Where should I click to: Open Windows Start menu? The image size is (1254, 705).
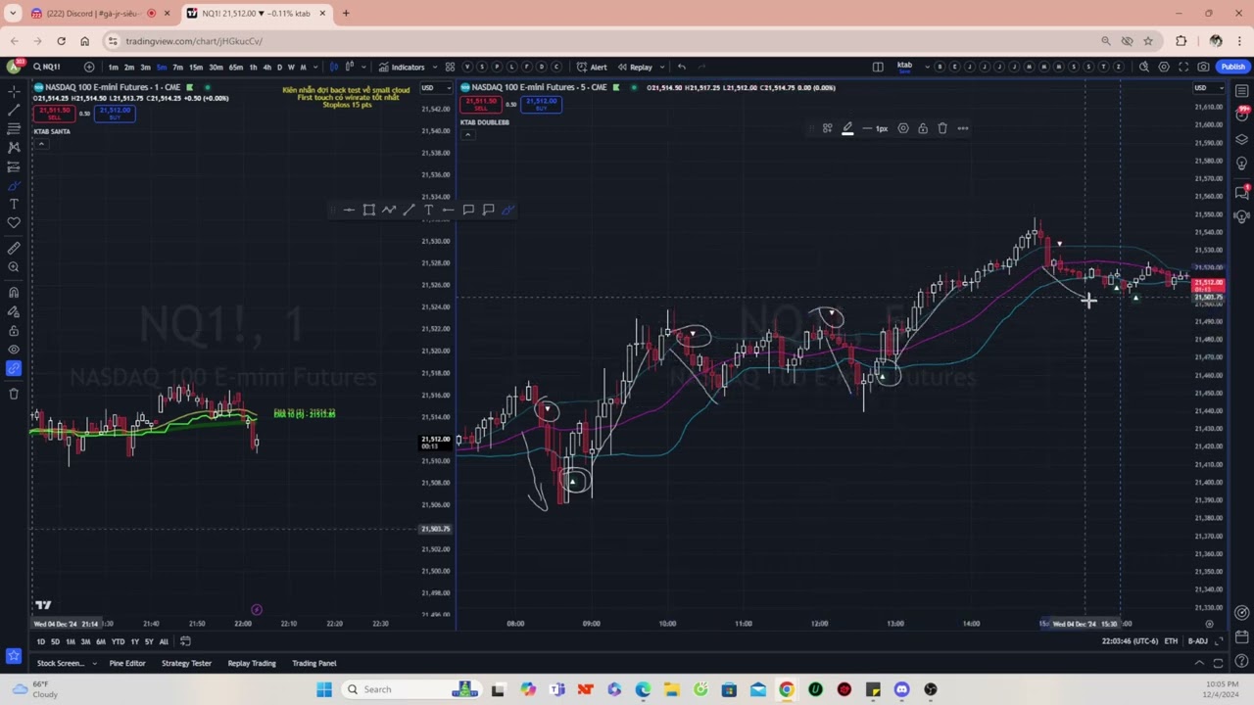click(x=324, y=689)
